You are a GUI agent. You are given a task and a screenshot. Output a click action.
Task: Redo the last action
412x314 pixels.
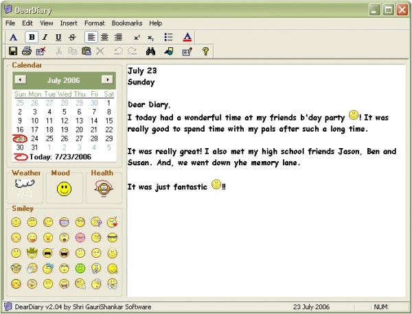point(132,51)
